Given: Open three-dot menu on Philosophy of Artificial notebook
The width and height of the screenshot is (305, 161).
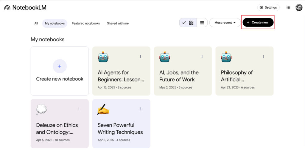Looking at the screenshot, I should [x=264, y=56].
